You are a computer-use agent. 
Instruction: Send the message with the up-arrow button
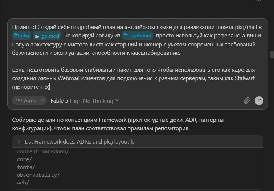point(259,101)
